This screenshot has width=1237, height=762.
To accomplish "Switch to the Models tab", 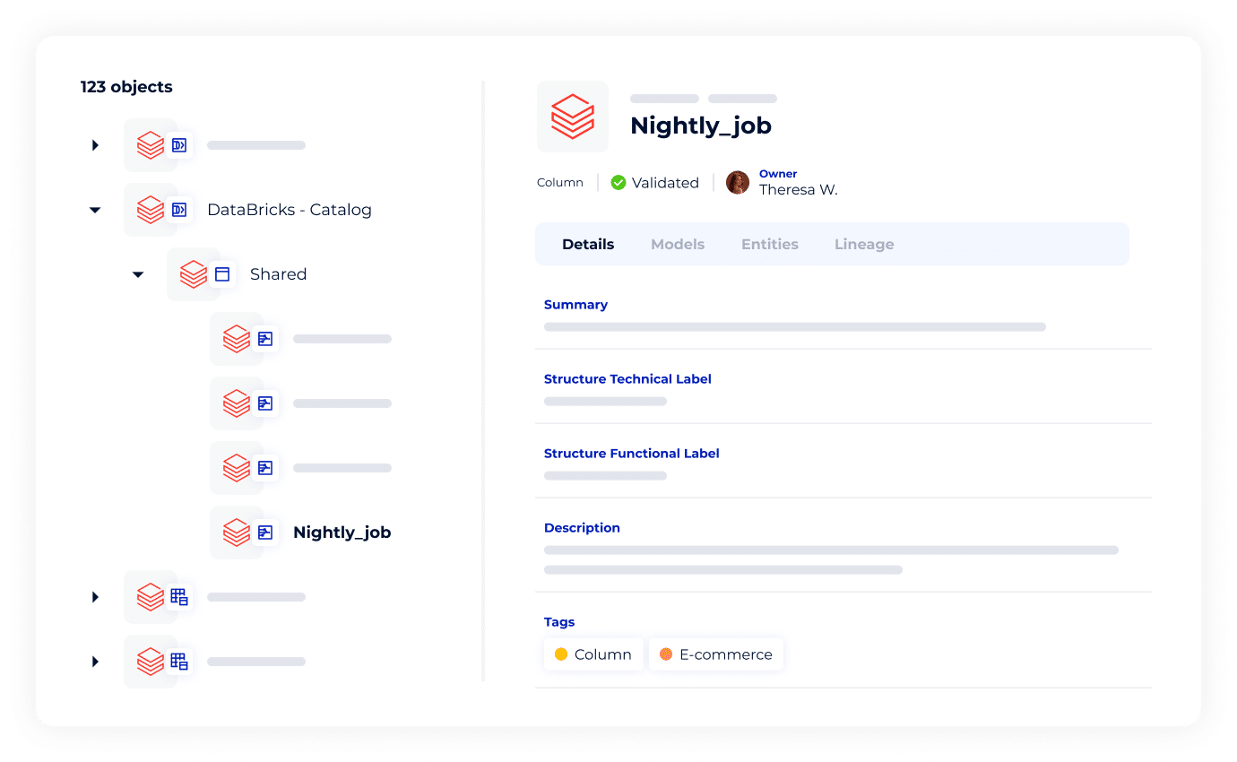I will click(x=678, y=244).
